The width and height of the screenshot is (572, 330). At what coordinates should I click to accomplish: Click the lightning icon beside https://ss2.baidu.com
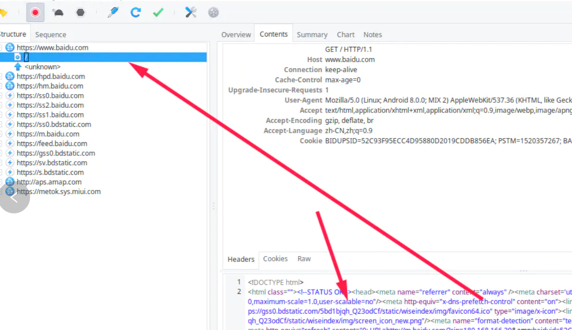pos(10,105)
